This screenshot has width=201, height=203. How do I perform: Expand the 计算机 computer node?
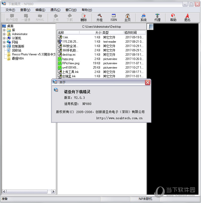[x=4, y=38]
